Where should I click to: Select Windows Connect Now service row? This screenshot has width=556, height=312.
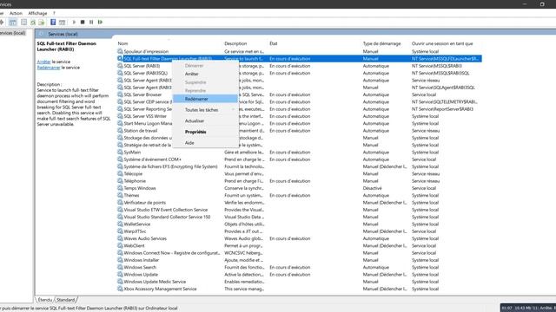299,253
